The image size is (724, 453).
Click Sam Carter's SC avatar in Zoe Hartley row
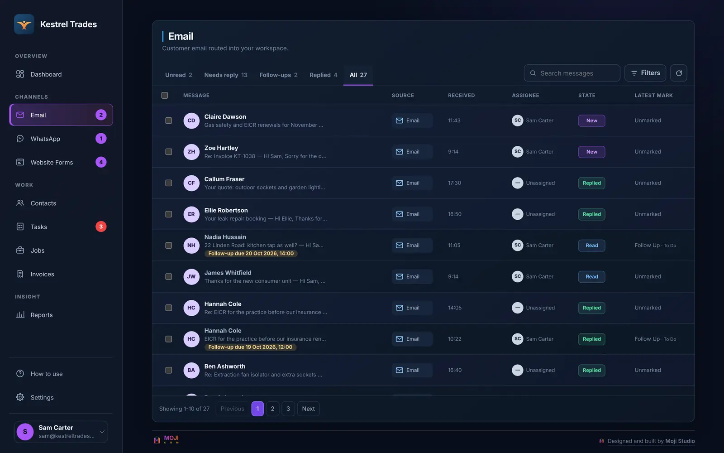coord(518,152)
